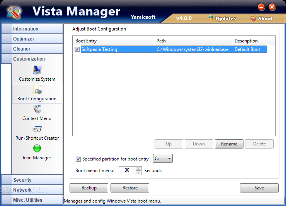Open the Optimizer section
This screenshot has height=206, width=286.
pyautogui.click(x=32, y=39)
